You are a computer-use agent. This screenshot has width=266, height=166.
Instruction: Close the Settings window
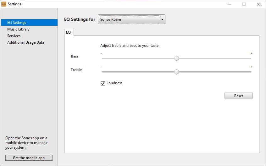258,4
